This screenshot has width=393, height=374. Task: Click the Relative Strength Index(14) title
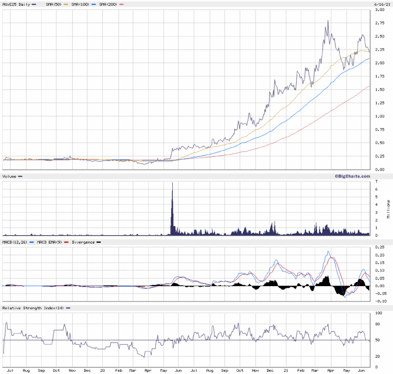[x=33, y=307]
